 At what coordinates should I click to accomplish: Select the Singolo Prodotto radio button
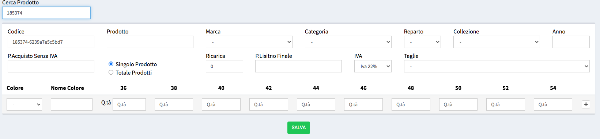[111, 64]
